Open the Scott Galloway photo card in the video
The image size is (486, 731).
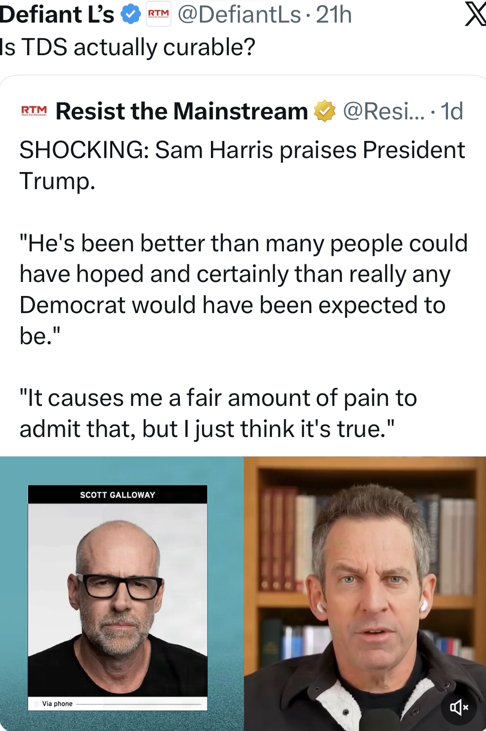[x=118, y=598]
